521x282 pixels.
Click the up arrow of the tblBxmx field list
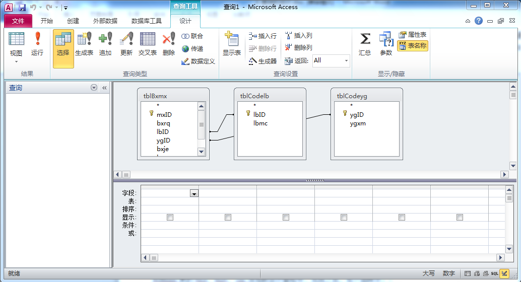tap(202, 106)
